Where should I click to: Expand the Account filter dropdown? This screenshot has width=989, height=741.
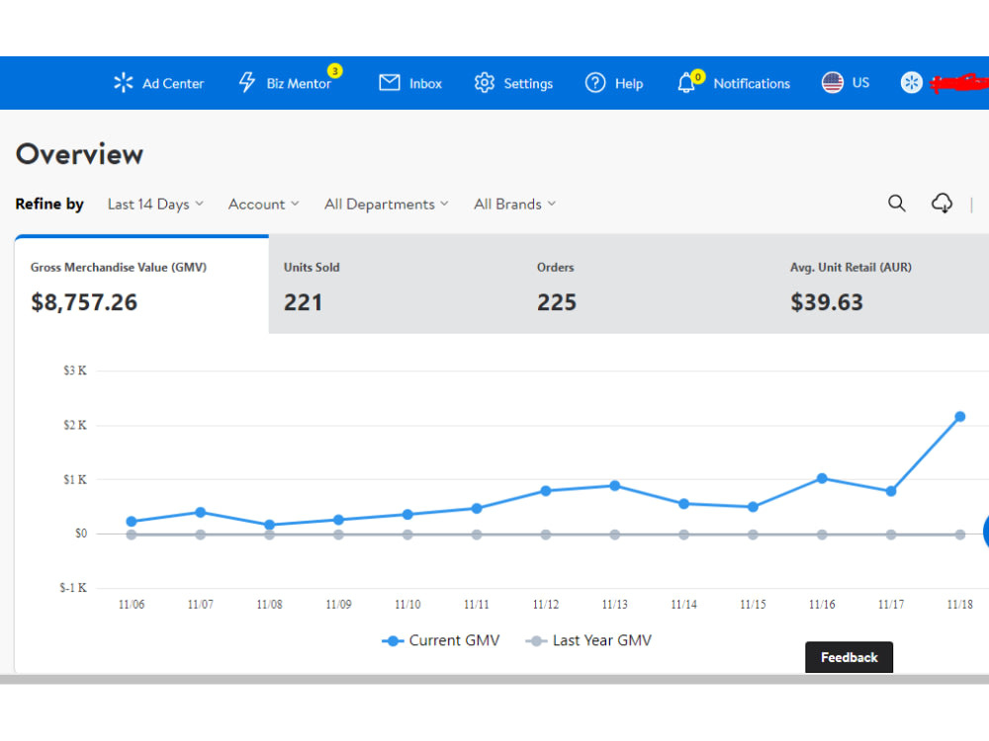(264, 205)
